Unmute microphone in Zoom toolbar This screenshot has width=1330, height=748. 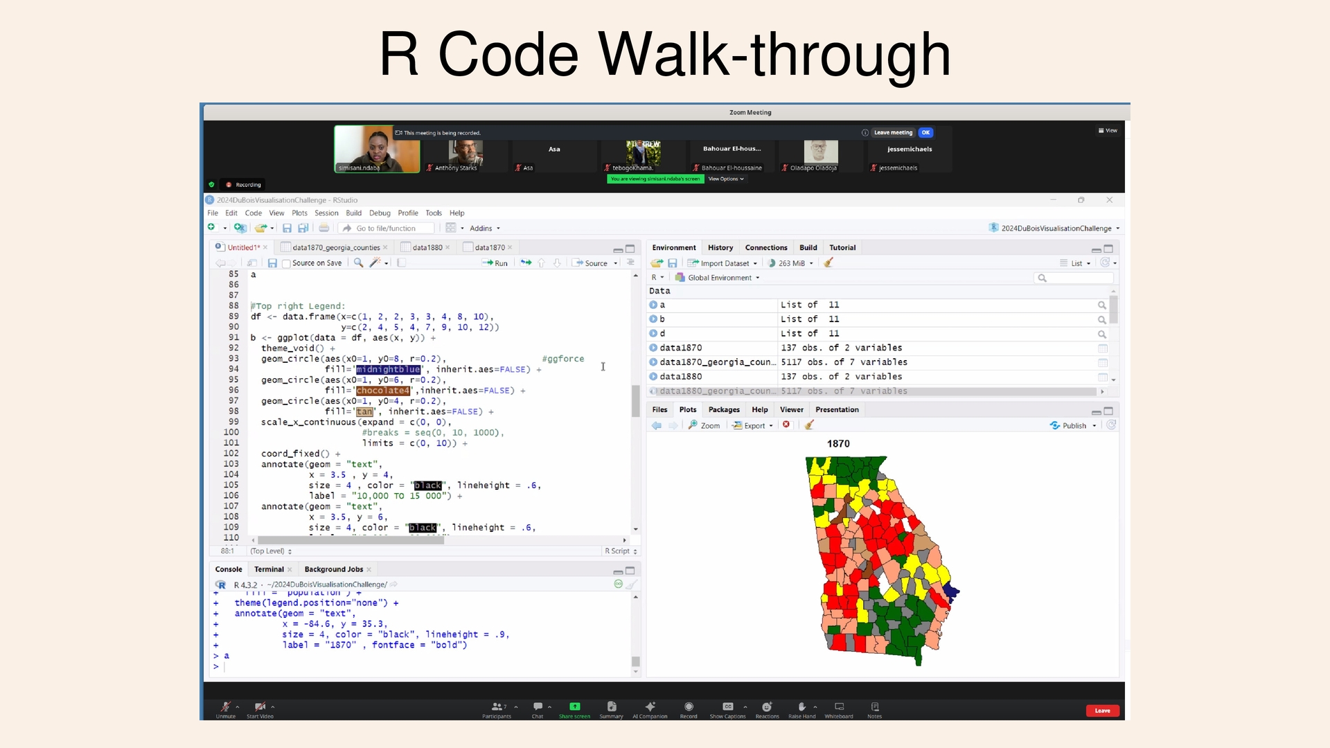click(x=225, y=709)
